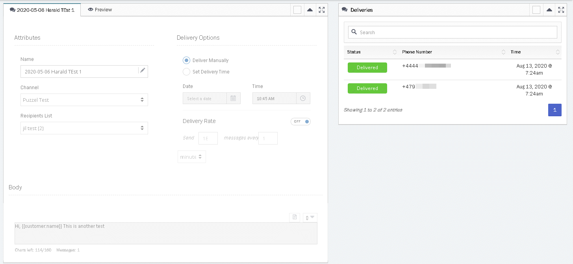Open the calendar date picker icon
Image resolution: width=573 pixels, height=264 pixels.
233,98
